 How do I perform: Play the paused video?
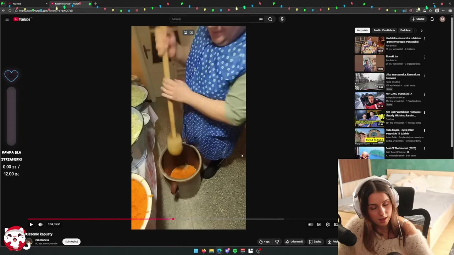31,225
